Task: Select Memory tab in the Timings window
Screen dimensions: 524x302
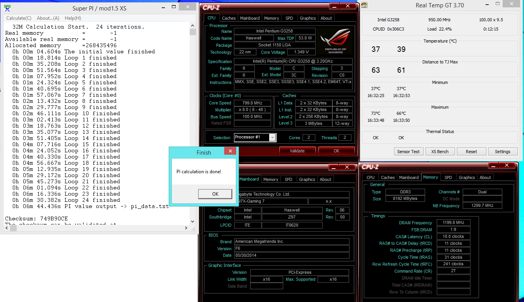Action: pos(431,177)
